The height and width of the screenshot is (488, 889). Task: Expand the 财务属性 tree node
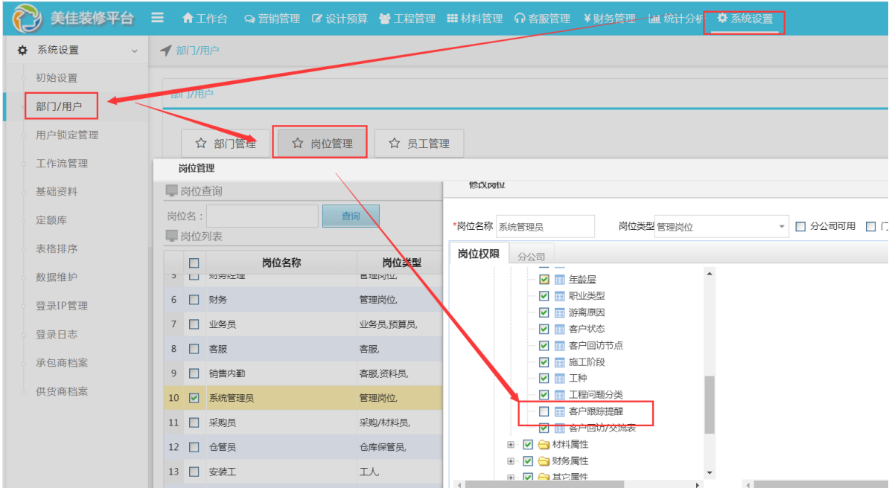click(511, 461)
